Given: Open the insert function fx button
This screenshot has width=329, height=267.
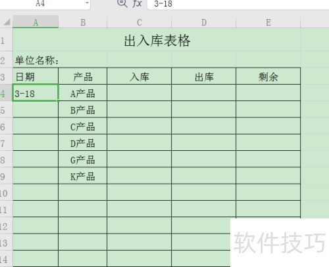Looking at the screenshot, I should click(137, 3).
